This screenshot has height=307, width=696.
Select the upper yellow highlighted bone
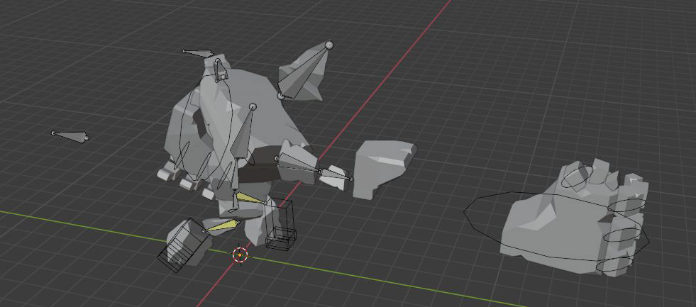tap(250, 199)
